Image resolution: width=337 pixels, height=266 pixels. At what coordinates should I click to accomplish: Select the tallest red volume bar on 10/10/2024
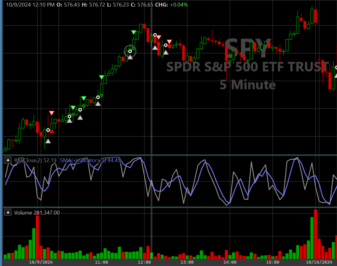point(315,234)
